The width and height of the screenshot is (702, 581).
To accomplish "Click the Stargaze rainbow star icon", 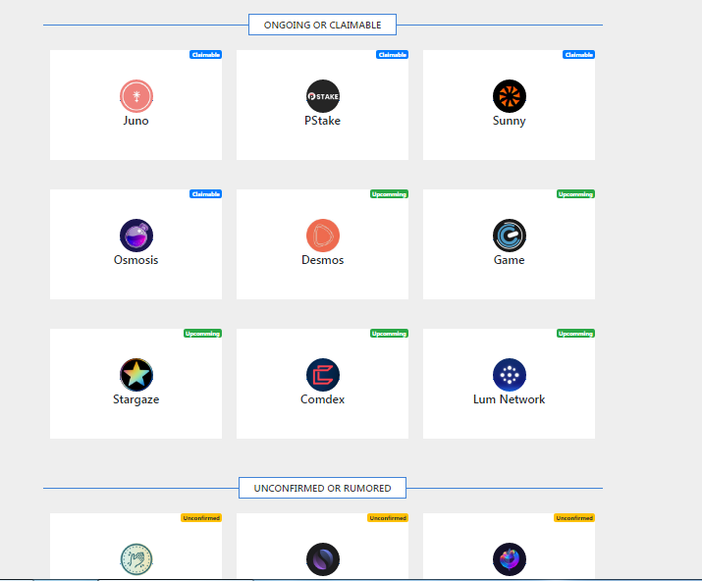I will 136,375.
